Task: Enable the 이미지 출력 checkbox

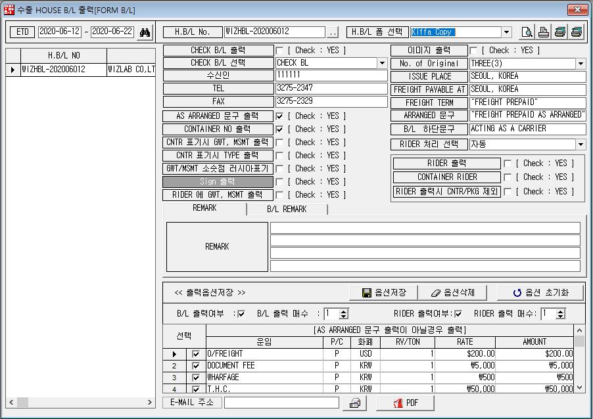Action: 473,51
